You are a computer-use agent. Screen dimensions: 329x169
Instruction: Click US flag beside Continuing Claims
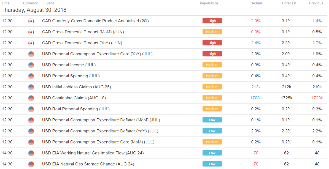[x=31, y=98]
